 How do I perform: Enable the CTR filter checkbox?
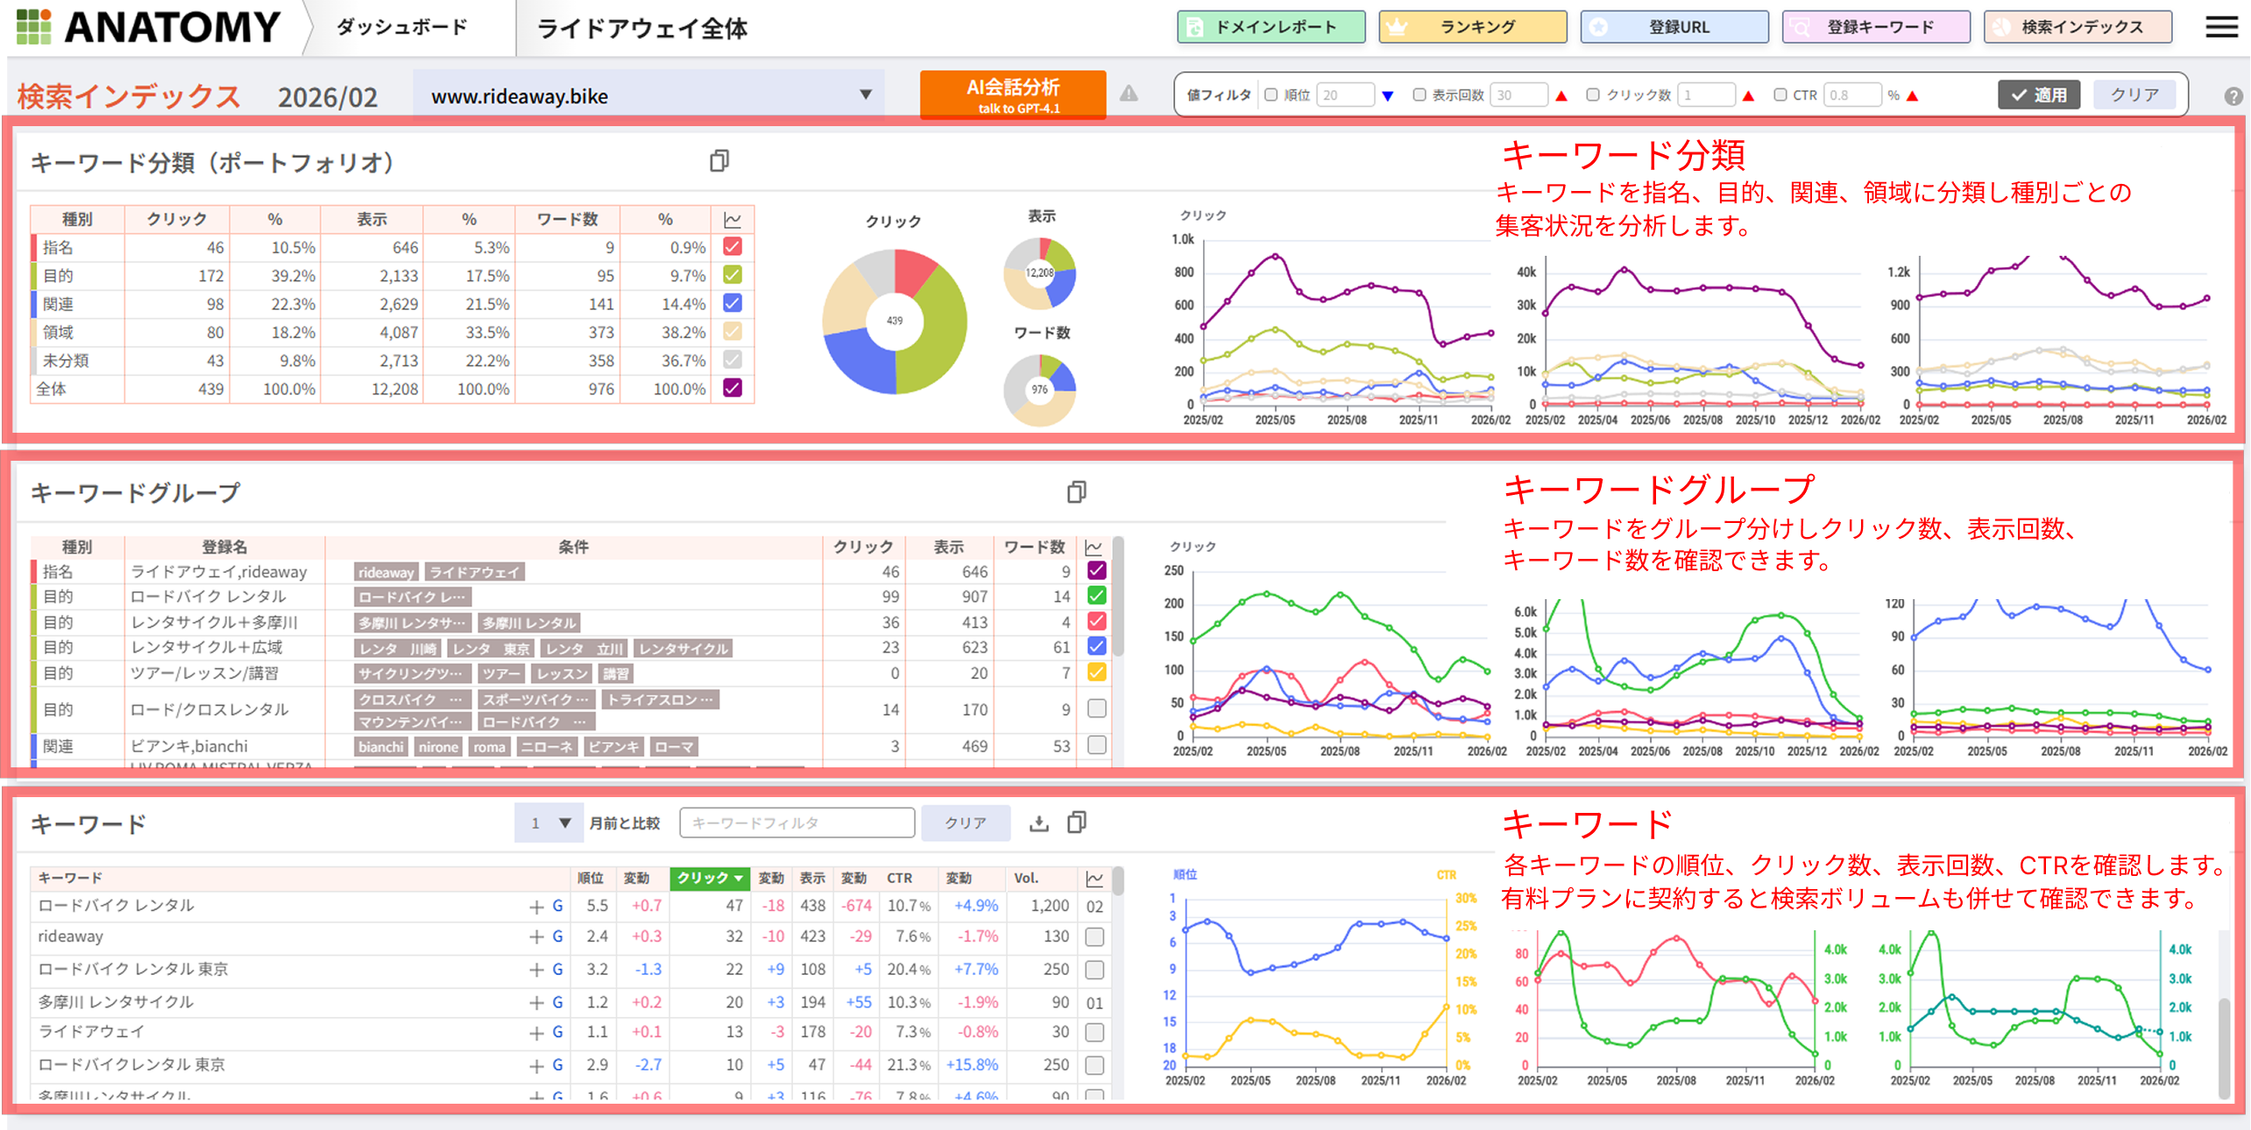click(1780, 95)
